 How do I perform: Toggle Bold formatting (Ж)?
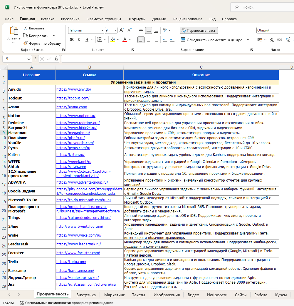(x=71, y=40)
